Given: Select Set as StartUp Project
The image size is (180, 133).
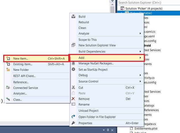Looking at the screenshot, I should [x=106, y=70].
